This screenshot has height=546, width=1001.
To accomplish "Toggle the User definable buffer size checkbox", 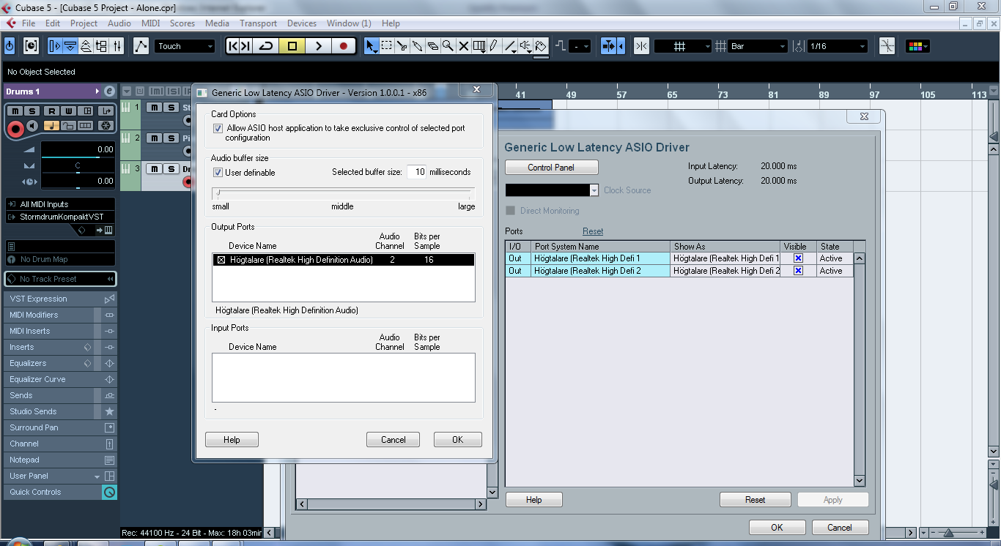I will coord(218,173).
